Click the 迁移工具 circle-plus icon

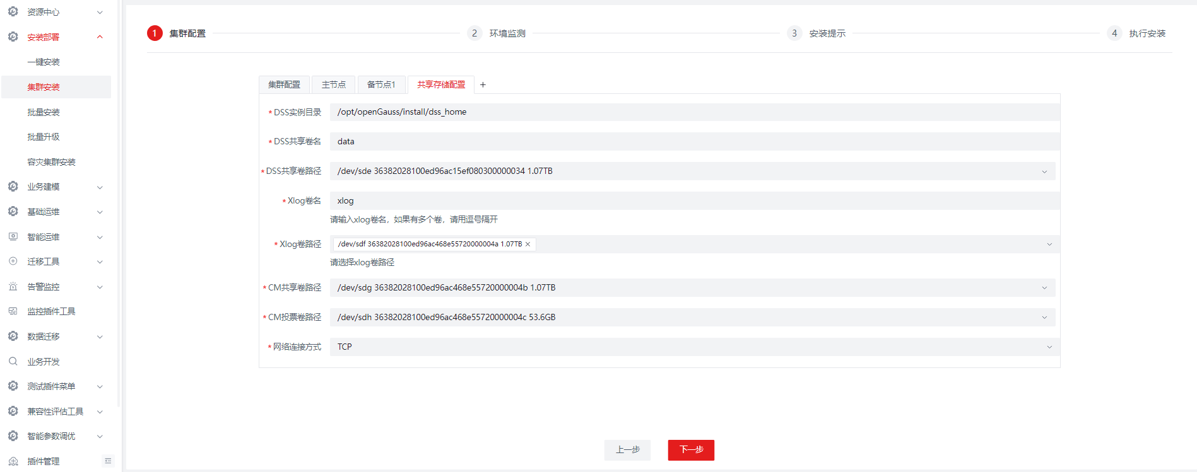click(x=13, y=262)
